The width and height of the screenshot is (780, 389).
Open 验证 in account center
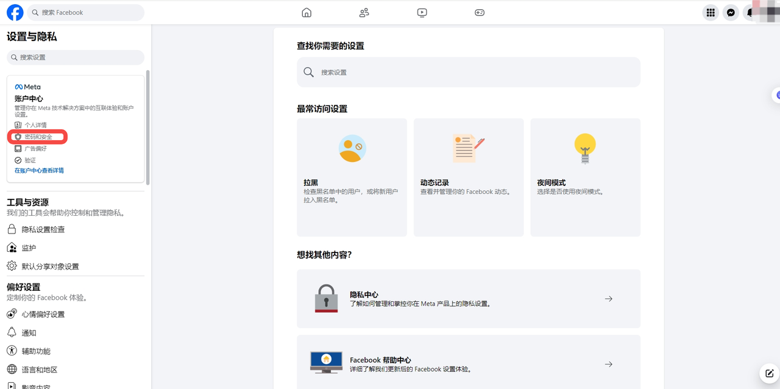[30, 160]
